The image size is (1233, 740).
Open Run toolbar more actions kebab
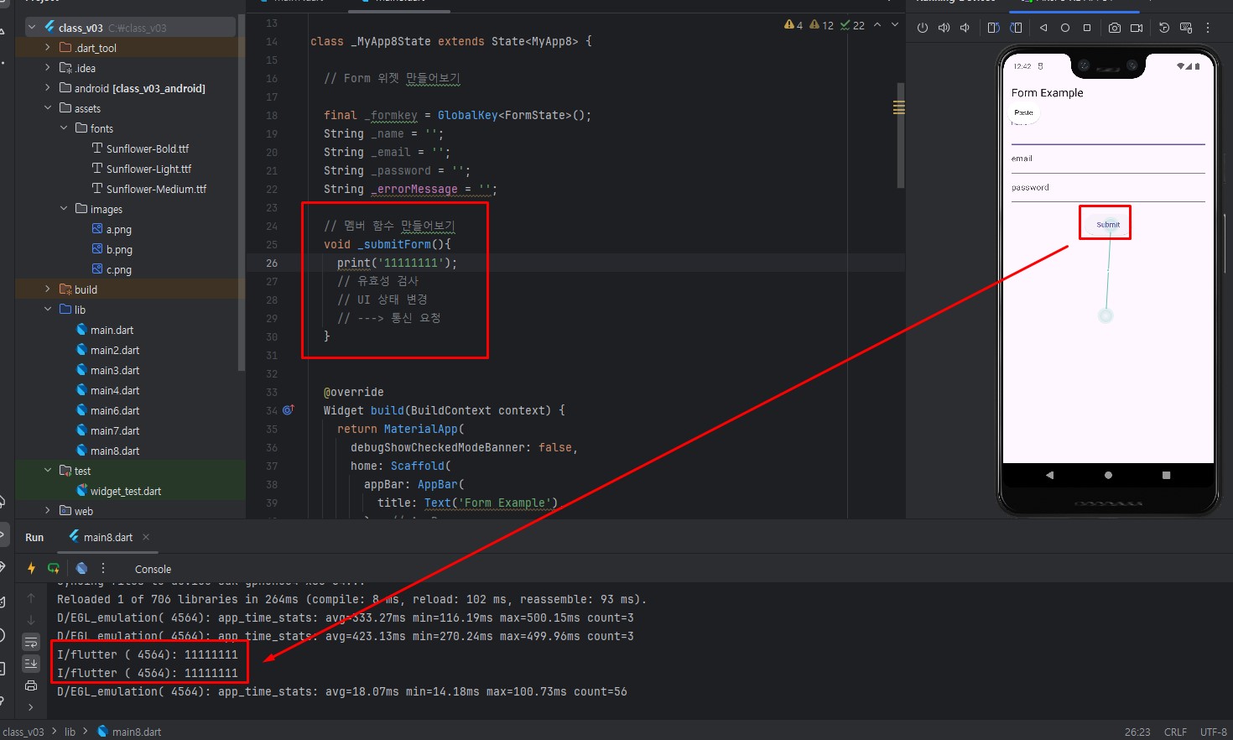coord(103,568)
